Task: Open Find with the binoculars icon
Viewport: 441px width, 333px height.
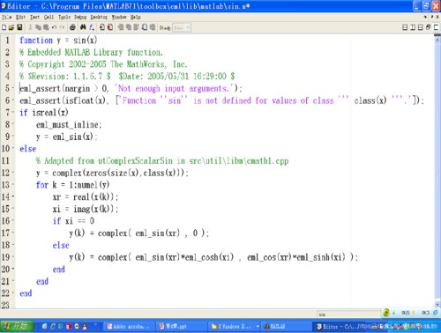Action: (83, 27)
